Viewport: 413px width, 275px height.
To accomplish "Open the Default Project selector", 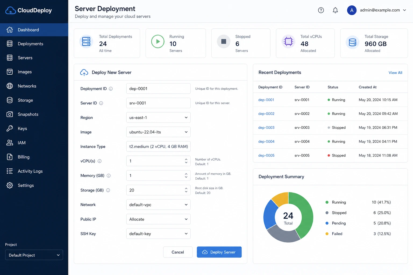I will [x=34, y=255].
